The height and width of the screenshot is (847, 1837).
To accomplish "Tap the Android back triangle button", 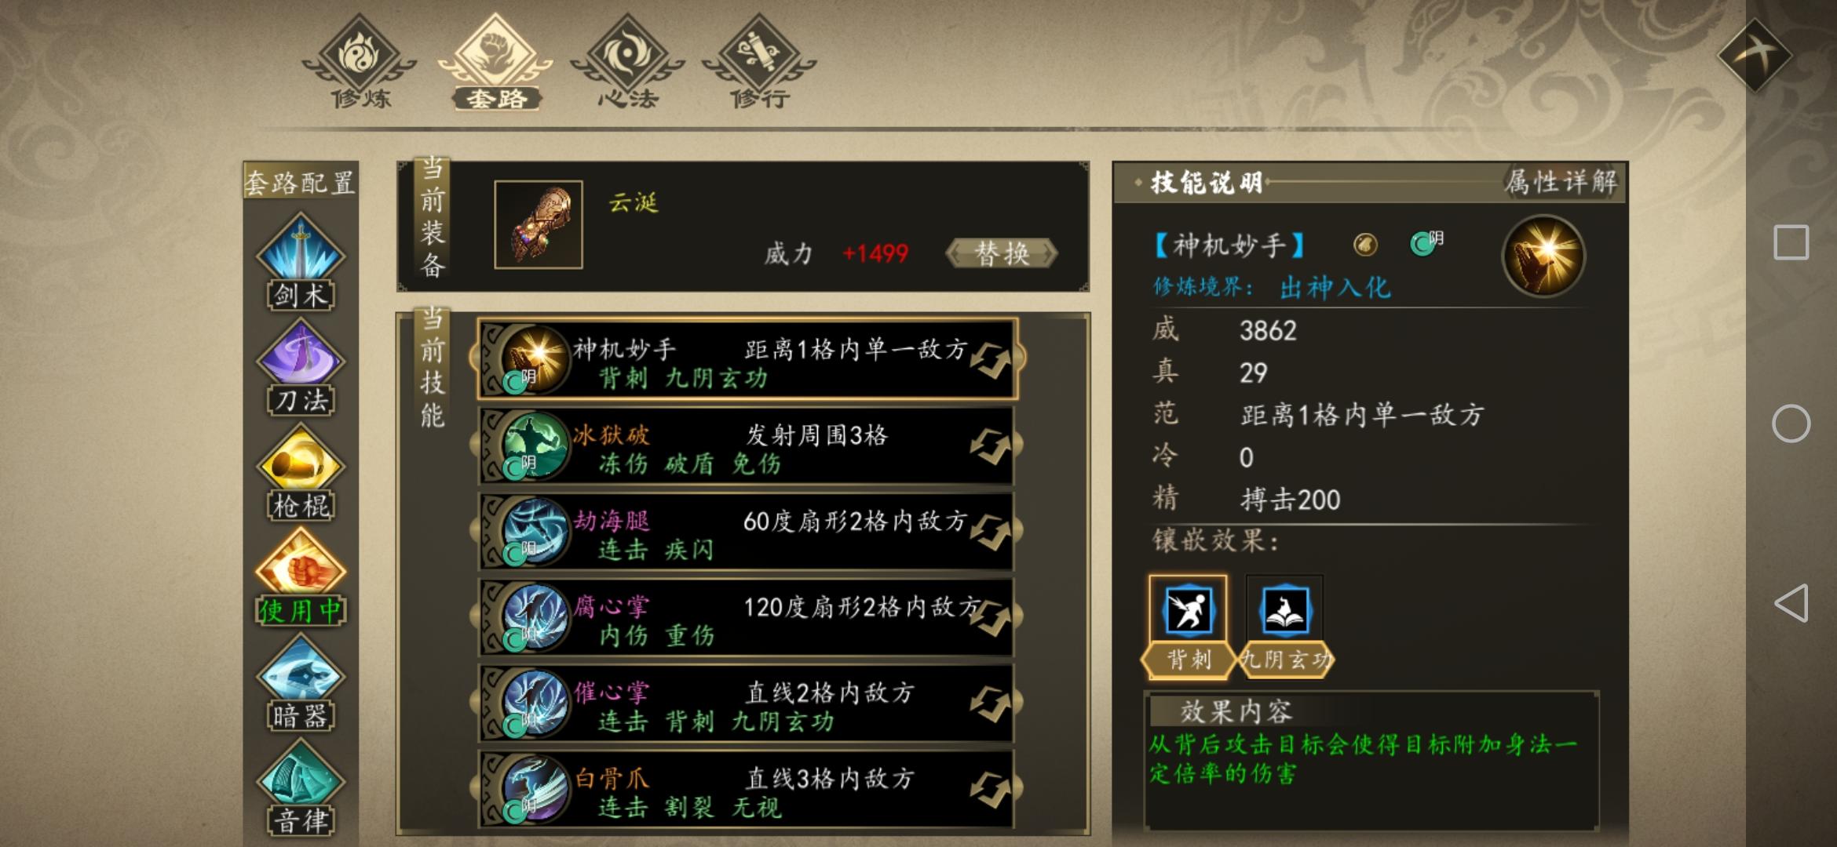I will coord(1791,603).
